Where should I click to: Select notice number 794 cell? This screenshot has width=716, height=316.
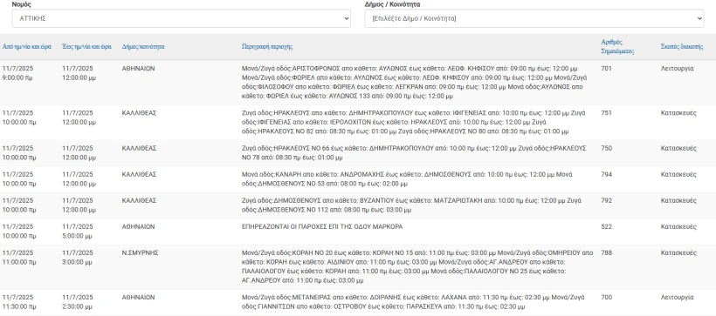point(606,174)
